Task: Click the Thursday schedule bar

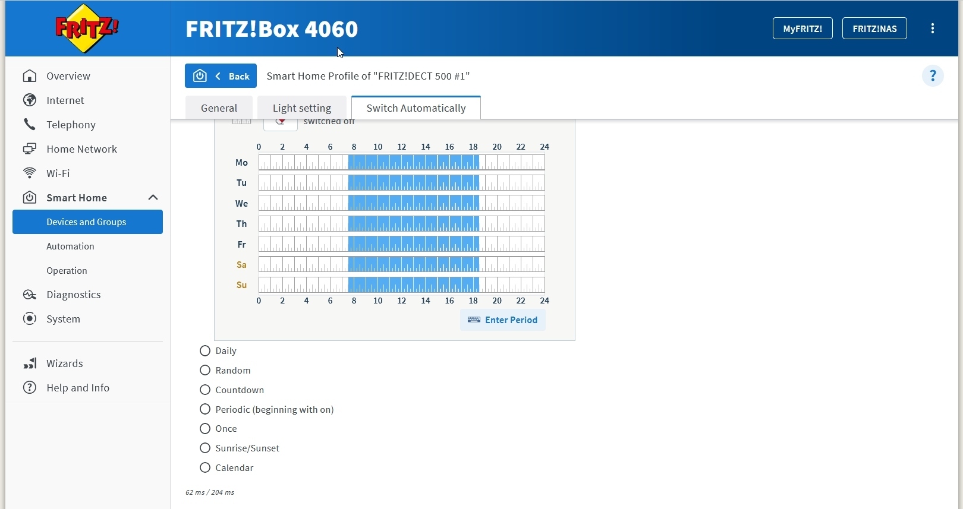Action: point(402,224)
